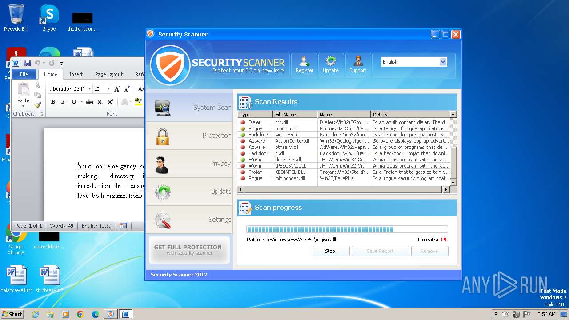Open the font size 12 dropdown
569x320 pixels.
click(x=109, y=89)
